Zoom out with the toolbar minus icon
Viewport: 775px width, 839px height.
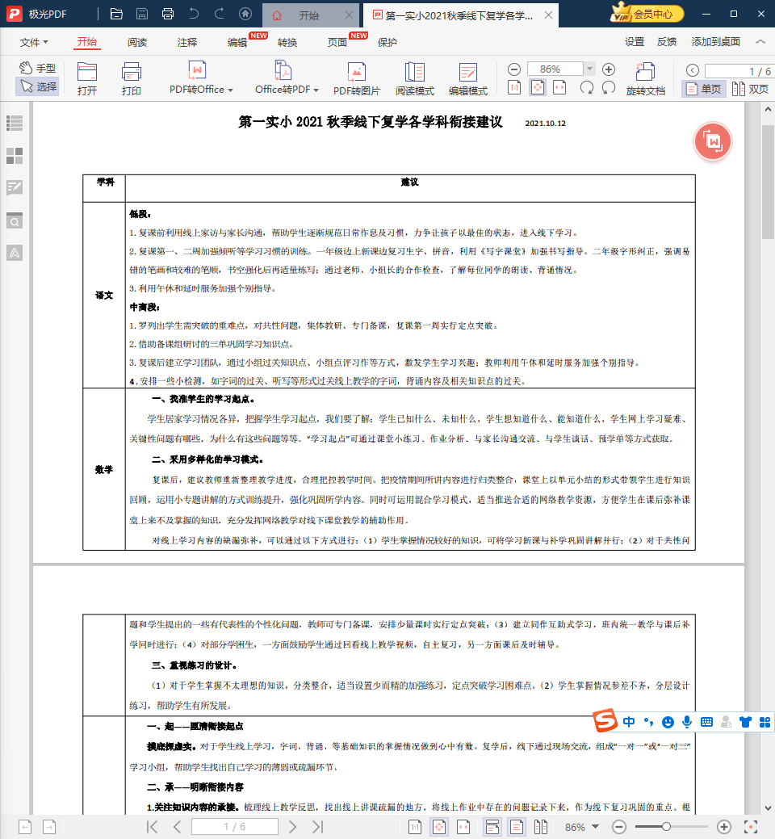coord(514,69)
